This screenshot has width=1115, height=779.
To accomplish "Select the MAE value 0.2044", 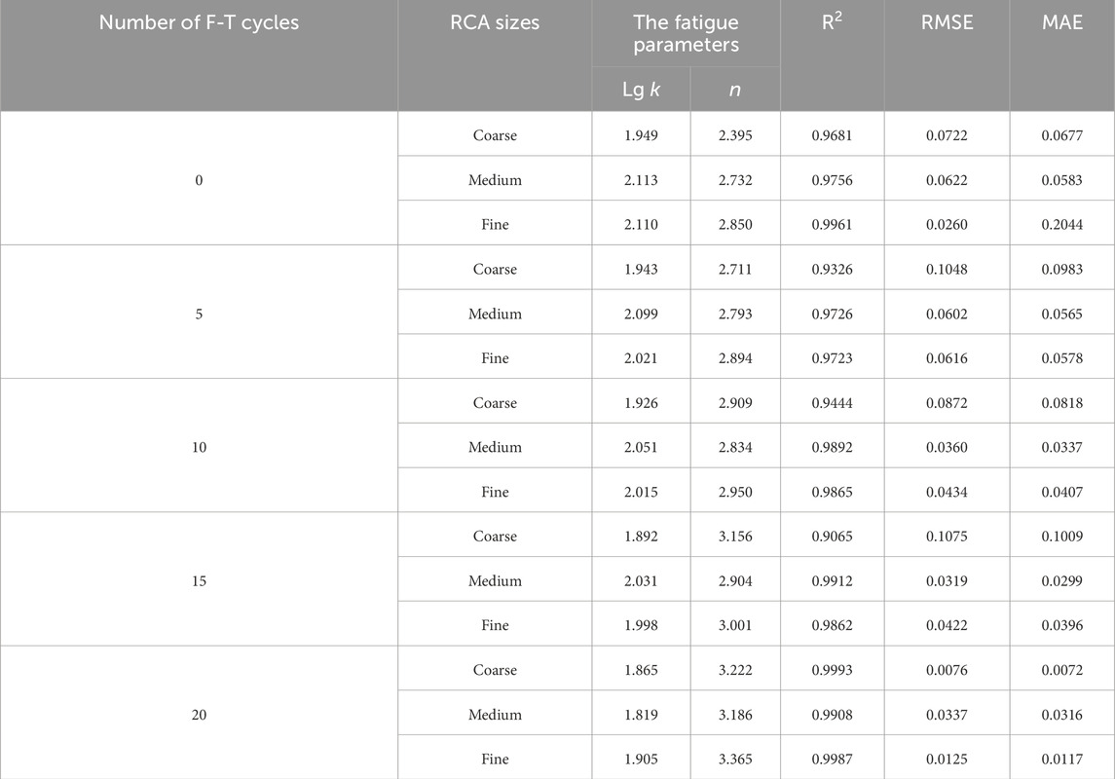I will point(1062,223).
